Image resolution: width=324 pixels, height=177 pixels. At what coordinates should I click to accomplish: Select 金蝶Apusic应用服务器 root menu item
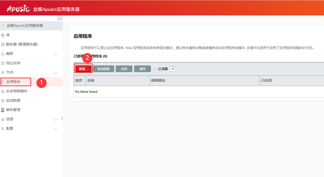25,26
